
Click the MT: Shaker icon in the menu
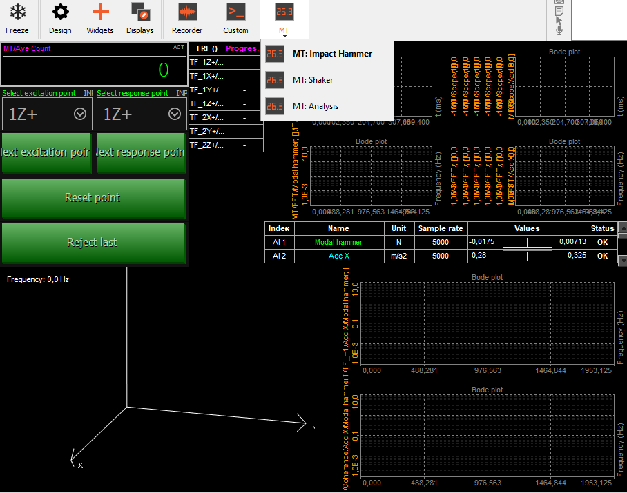pos(275,79)
